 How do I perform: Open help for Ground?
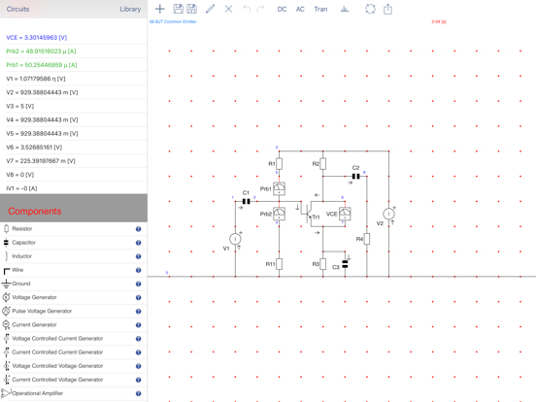138,284
